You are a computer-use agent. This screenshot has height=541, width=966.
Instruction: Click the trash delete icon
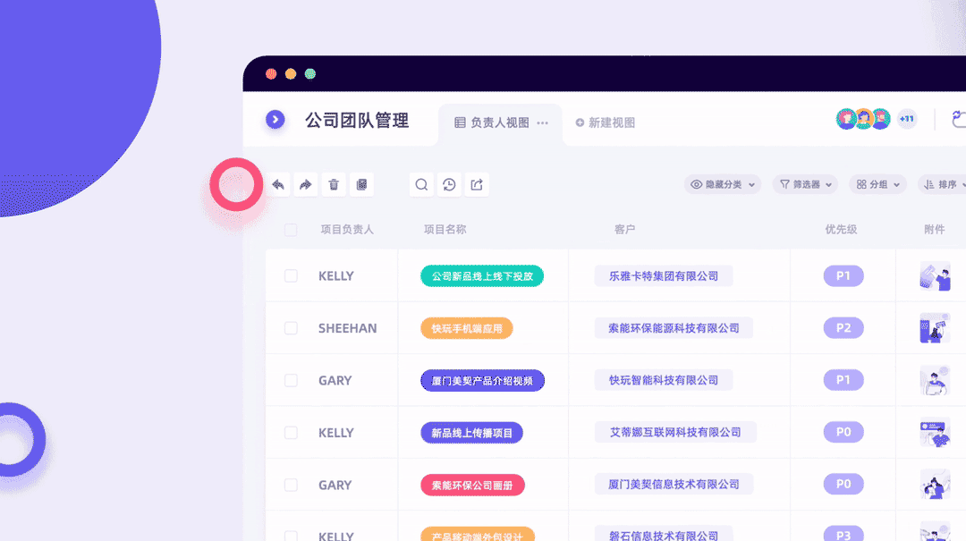click(x=334, y=185)
